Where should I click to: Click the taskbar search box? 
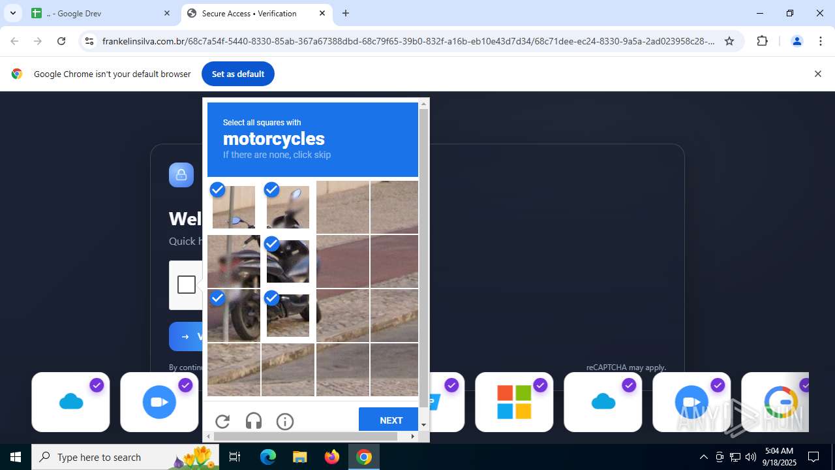point(126,457)
